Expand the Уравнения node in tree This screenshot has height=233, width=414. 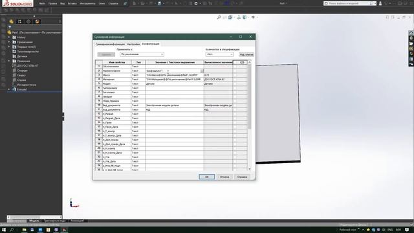[9, 61]
